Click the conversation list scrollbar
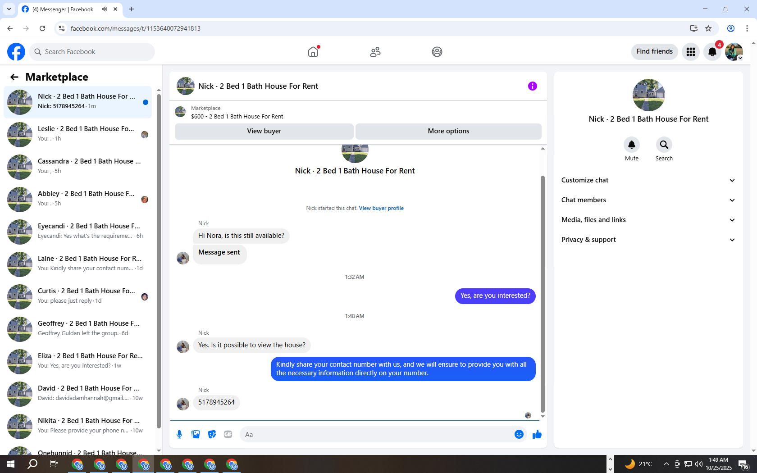Image resolution: width=757 pixels, height=473 pixels. (x=159, y=261)
